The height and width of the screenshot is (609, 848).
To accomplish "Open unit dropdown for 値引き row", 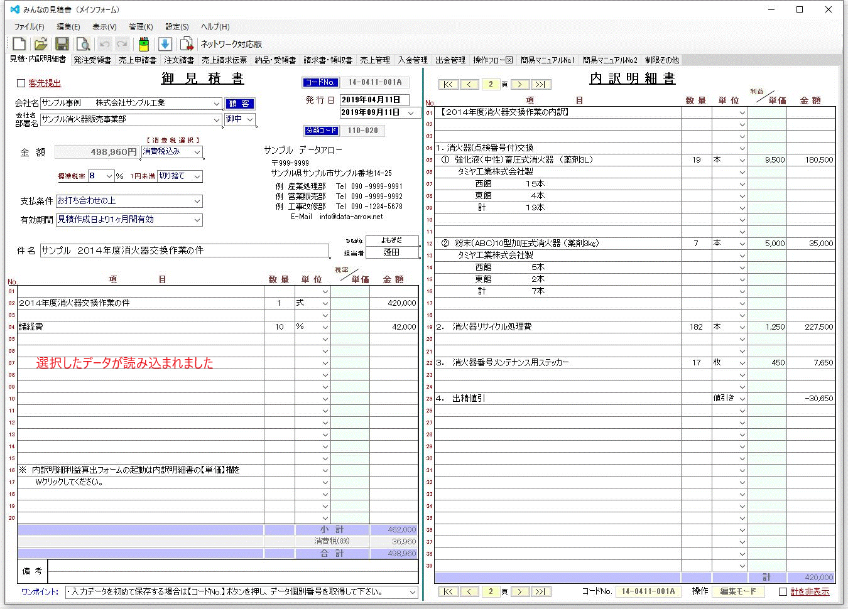I will pyautogui.click(x=742, y=399).
